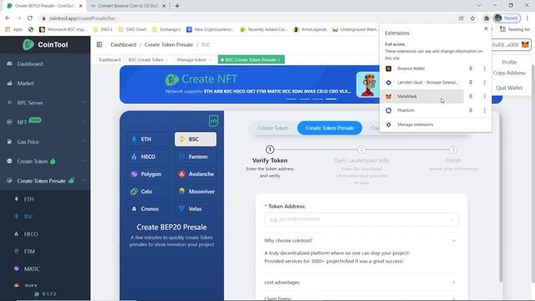Click step 1 Verify Token marker

(x=269, y=150)
